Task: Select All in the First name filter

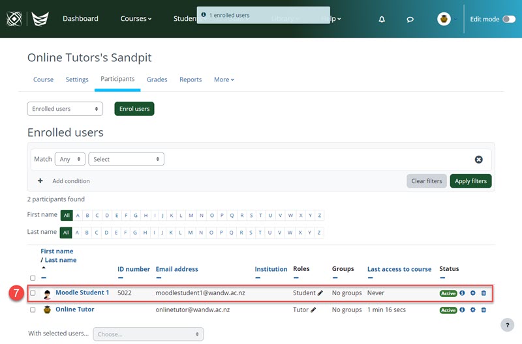Action: [x=67, y=216]
